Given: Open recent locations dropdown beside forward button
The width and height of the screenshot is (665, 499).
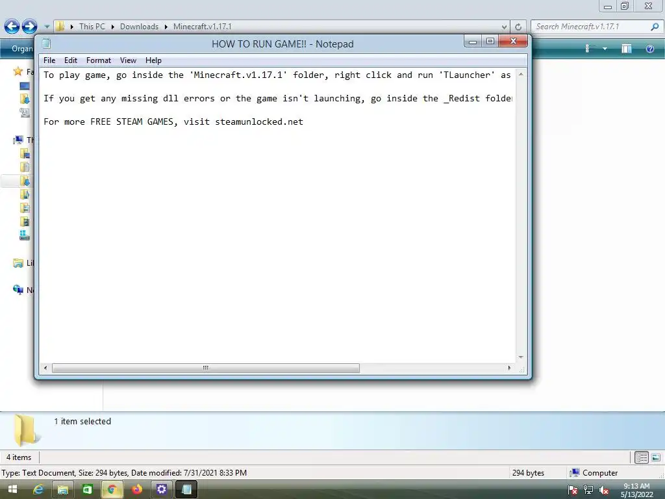Looking at the screenshot, I should [x=47, y=27].
